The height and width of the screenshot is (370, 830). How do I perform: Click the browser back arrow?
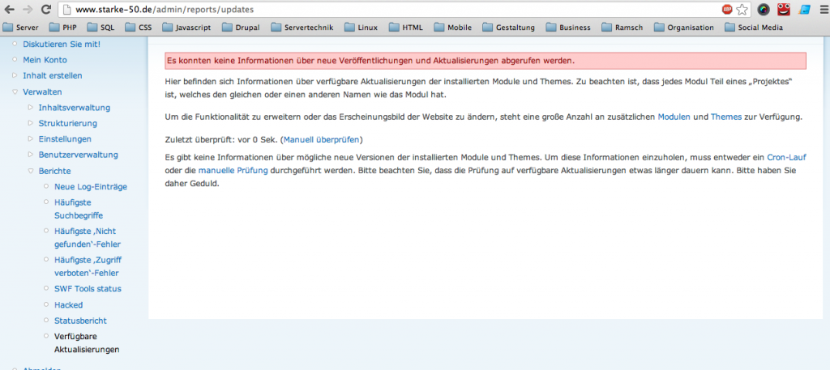point(10,10)
